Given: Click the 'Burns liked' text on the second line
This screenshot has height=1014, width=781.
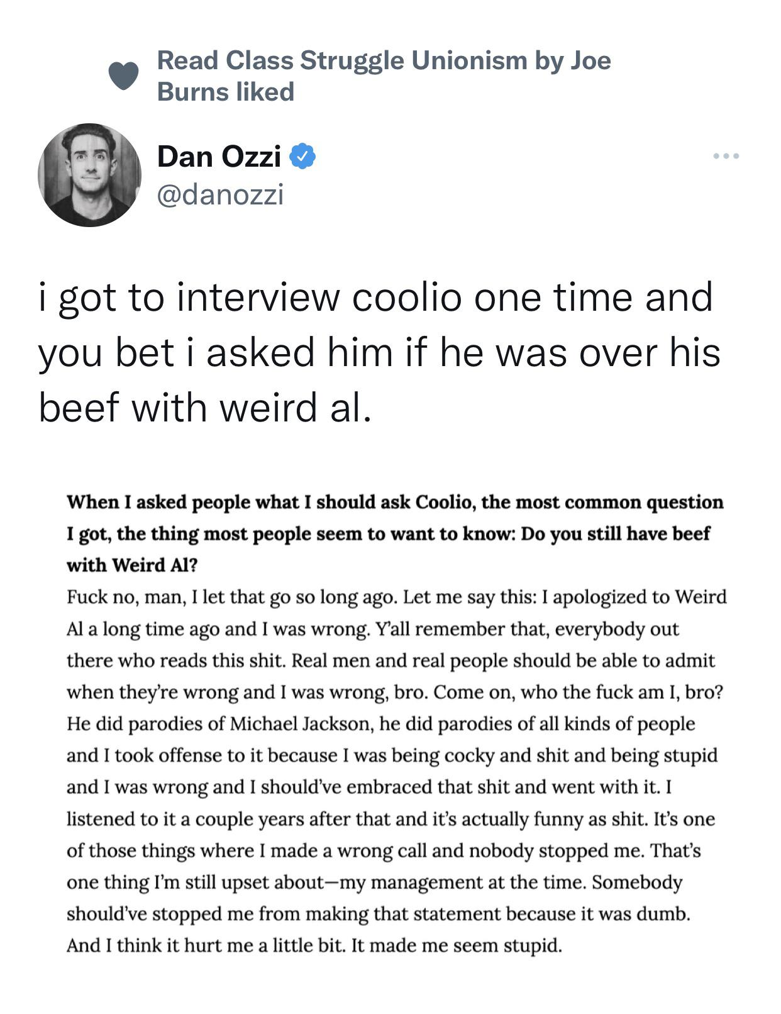Looking at the screenshot, I should tap(225, 92).
